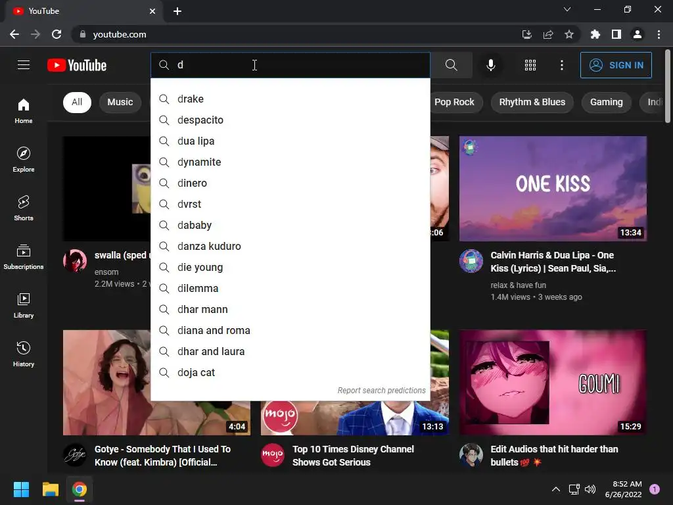
Task: Select the Music filter chip
Action: coord(120,102)
